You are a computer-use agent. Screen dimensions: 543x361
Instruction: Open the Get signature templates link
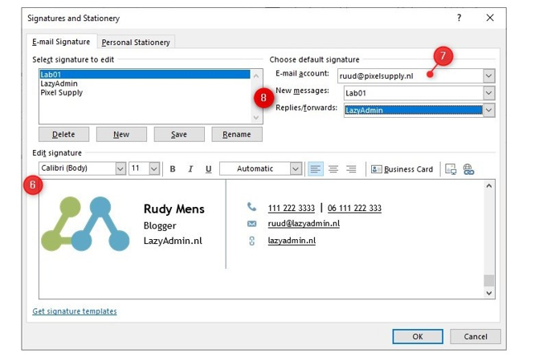coord(75,311)
